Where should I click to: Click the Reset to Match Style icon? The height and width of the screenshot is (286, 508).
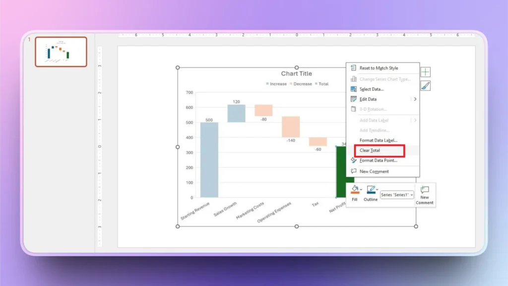353,68
